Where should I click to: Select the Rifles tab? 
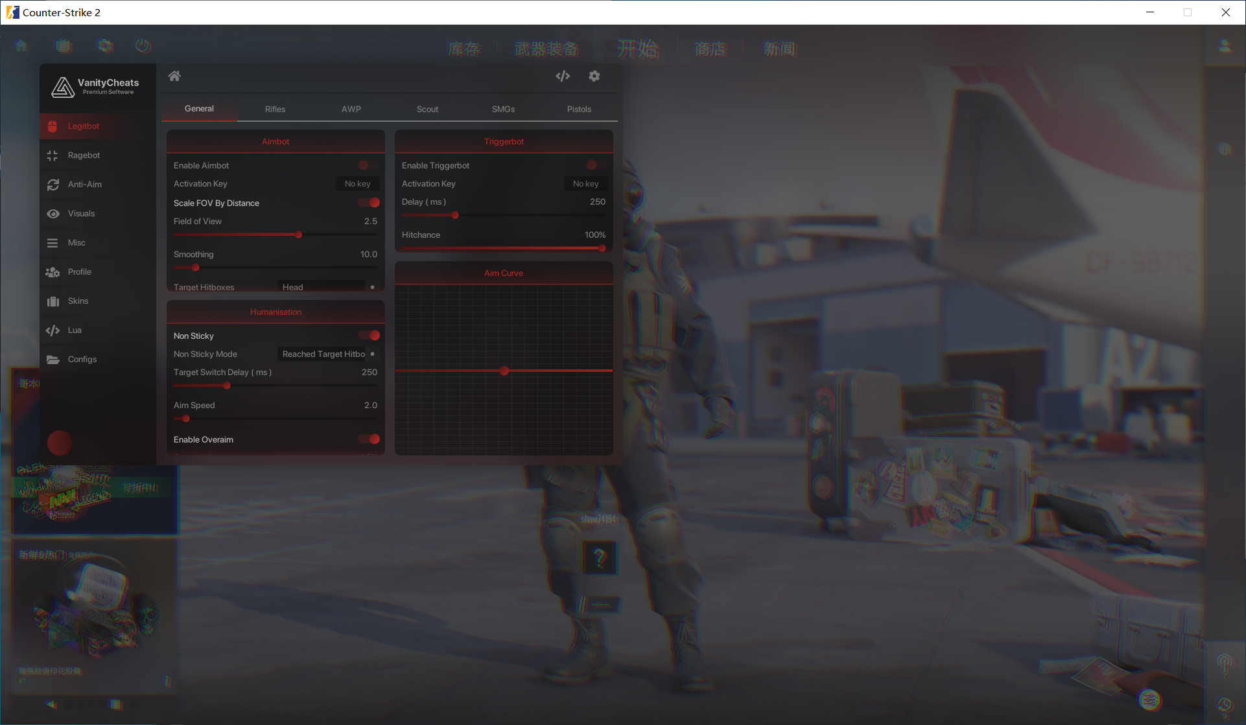coord(275,109)
